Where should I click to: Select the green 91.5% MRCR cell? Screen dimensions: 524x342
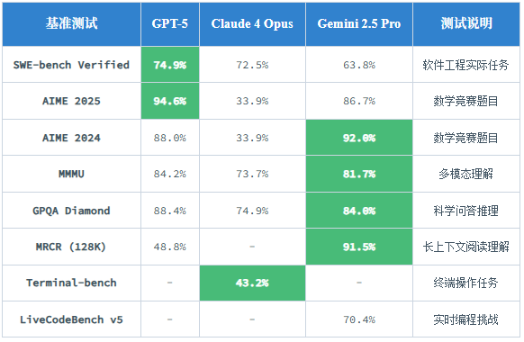(x=359, y=247)
